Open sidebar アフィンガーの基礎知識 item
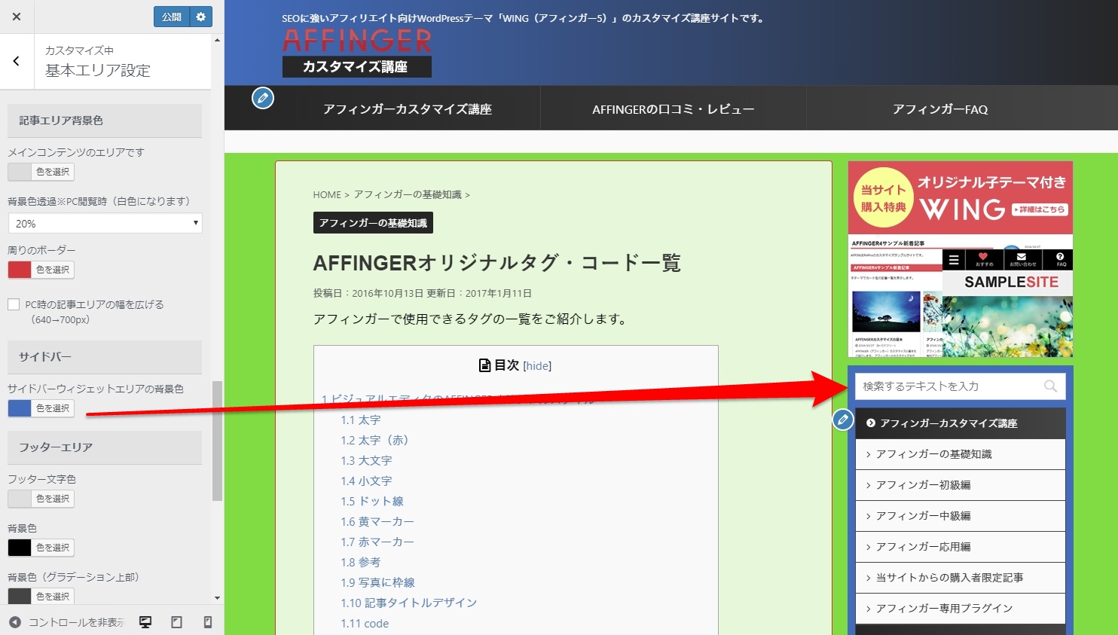Screen dimensions: 1118x635 click(x=961, y=454)
